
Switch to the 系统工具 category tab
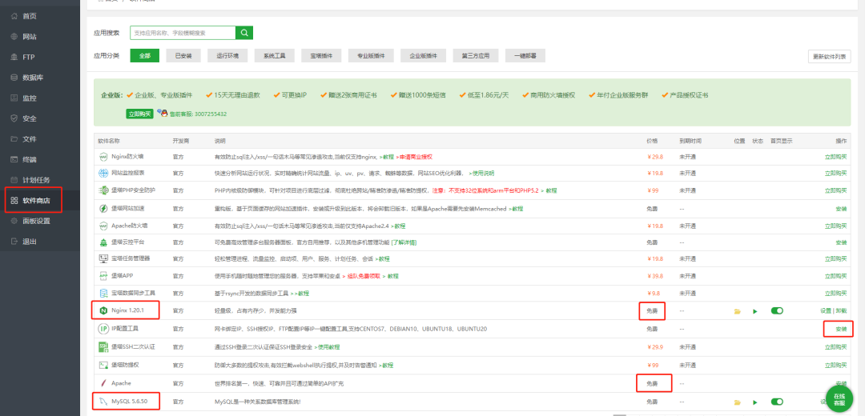pos(274,56)
